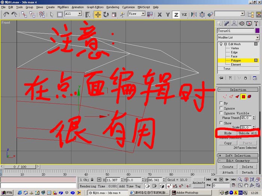Viewport: 262px width, 196px height.
Task: Click the Array tool icon
Action: (202, 15)
